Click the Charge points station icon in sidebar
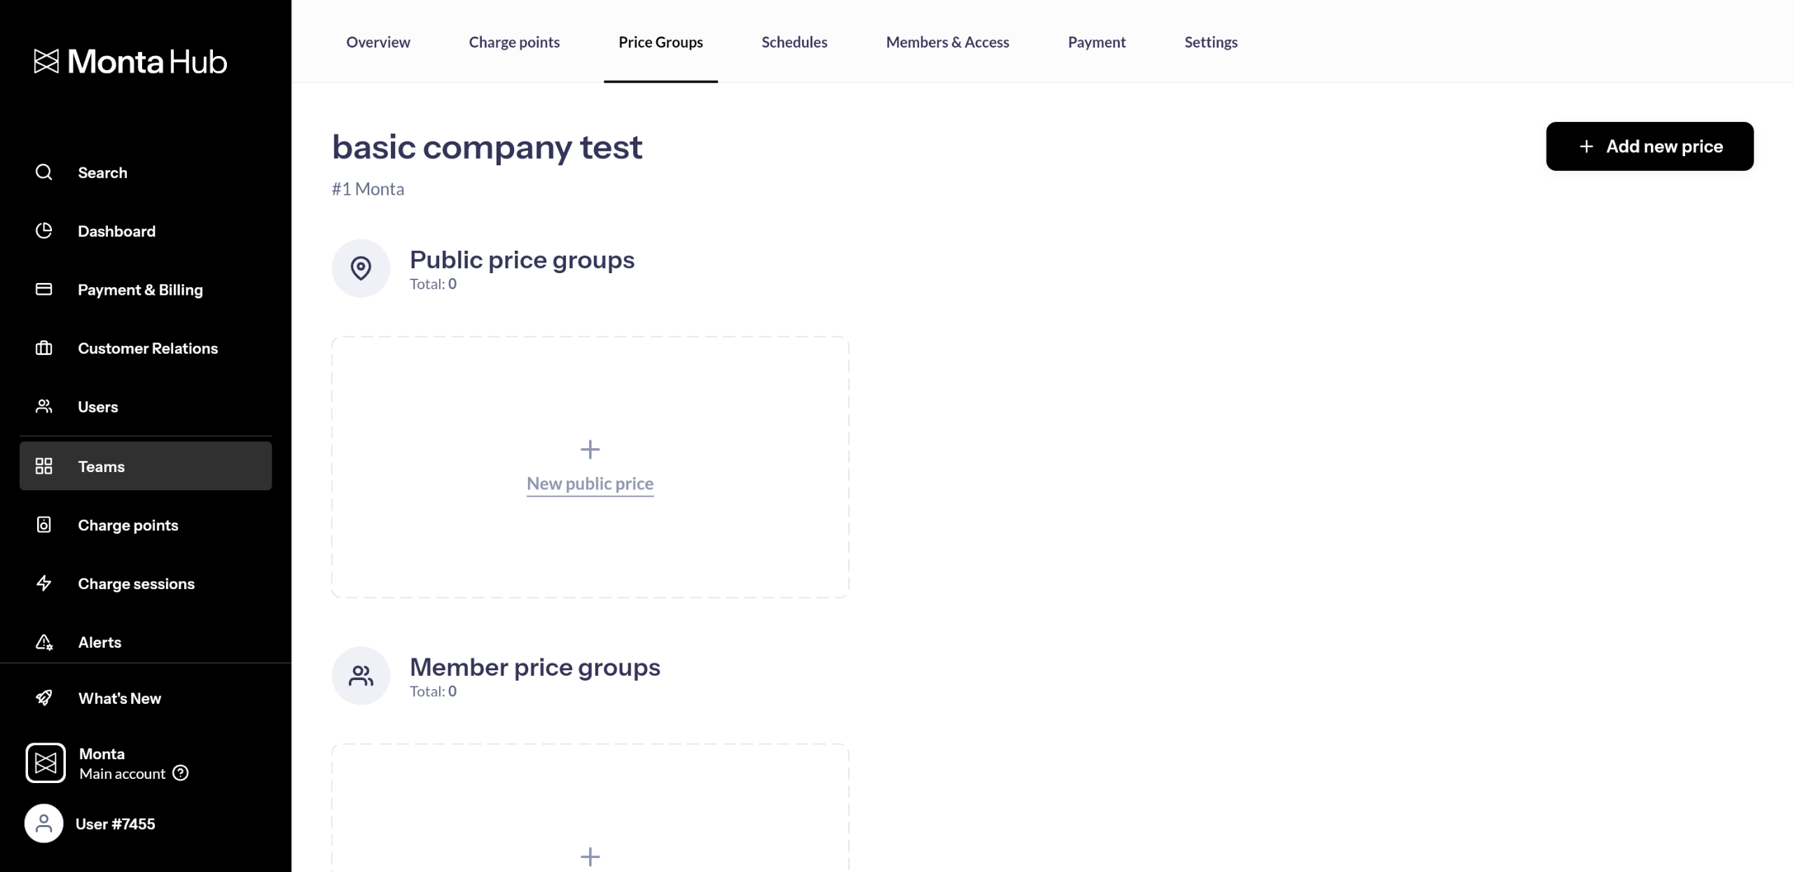Viewport: 1793px width, 872px height. 43,525
